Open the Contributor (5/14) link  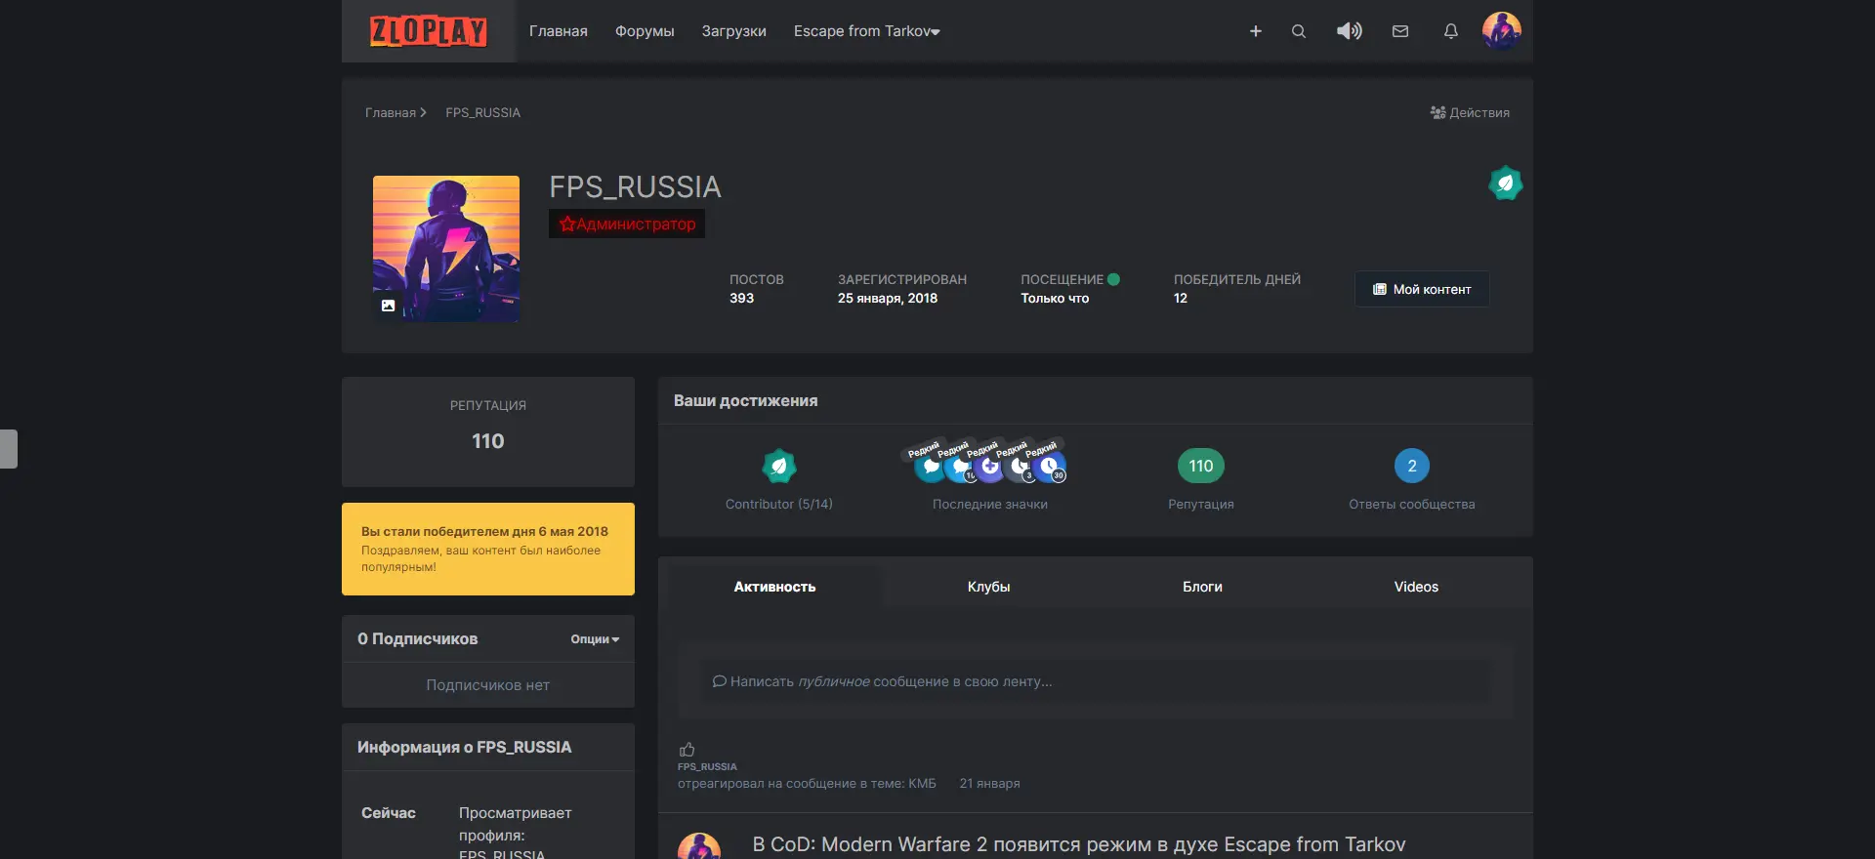[x=779, y=505]
